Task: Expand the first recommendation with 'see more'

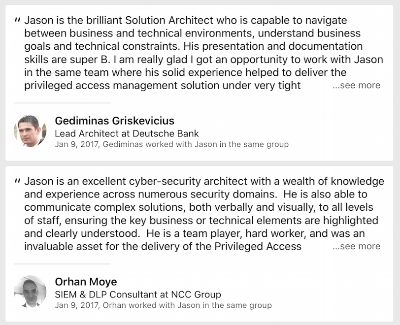Action: [x=357, y=85]
